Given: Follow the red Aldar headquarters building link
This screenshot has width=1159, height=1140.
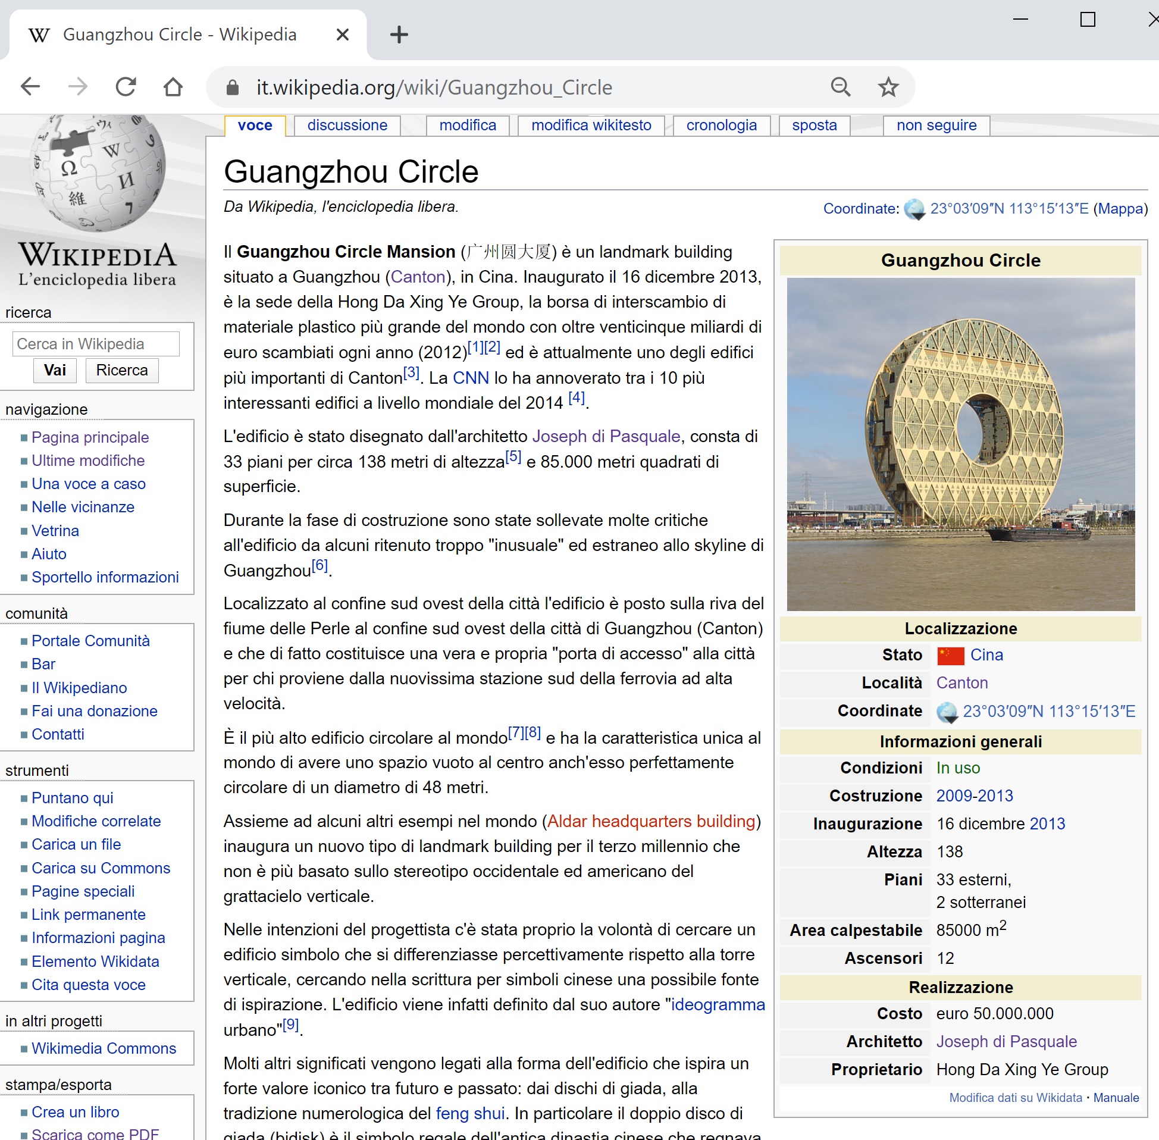Looking at the screenshot, I should [651, 822].
